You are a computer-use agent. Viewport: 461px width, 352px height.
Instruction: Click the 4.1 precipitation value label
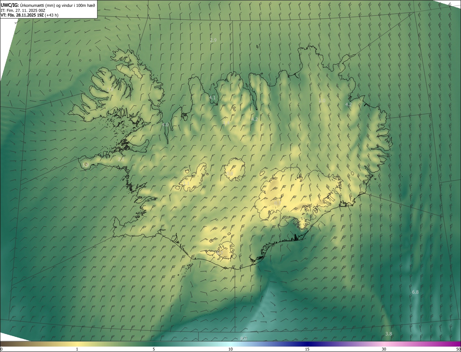[x=212, y=98]
